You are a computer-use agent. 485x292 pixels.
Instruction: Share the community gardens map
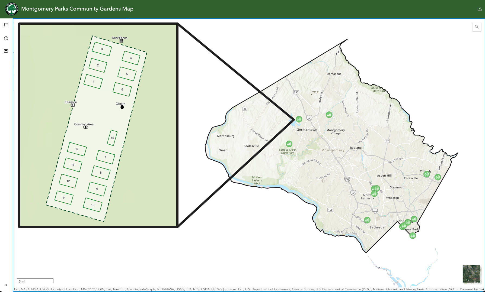click(479, 9)
